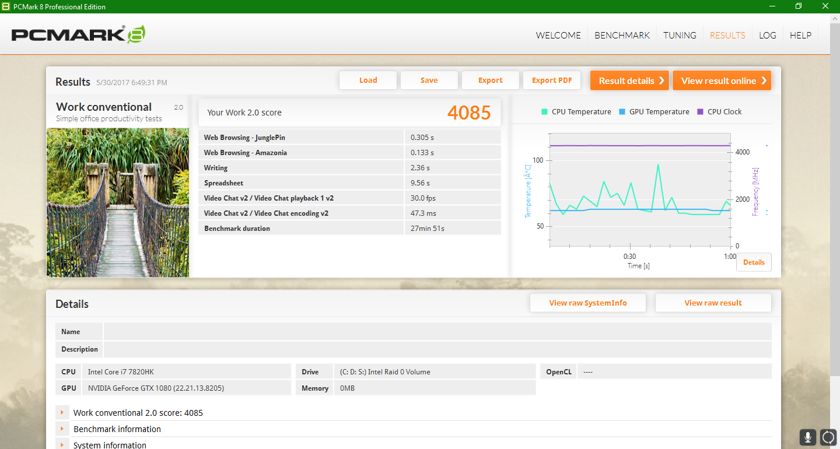The image size is (840, 449).
Task: Click the Load button
Action: click(x=368, y=80)
